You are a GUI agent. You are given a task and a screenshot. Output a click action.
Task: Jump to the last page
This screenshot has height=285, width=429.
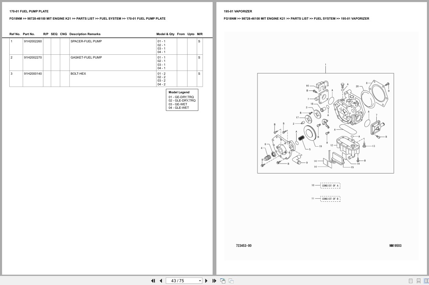pyautogui.click(x=214, y=281)
